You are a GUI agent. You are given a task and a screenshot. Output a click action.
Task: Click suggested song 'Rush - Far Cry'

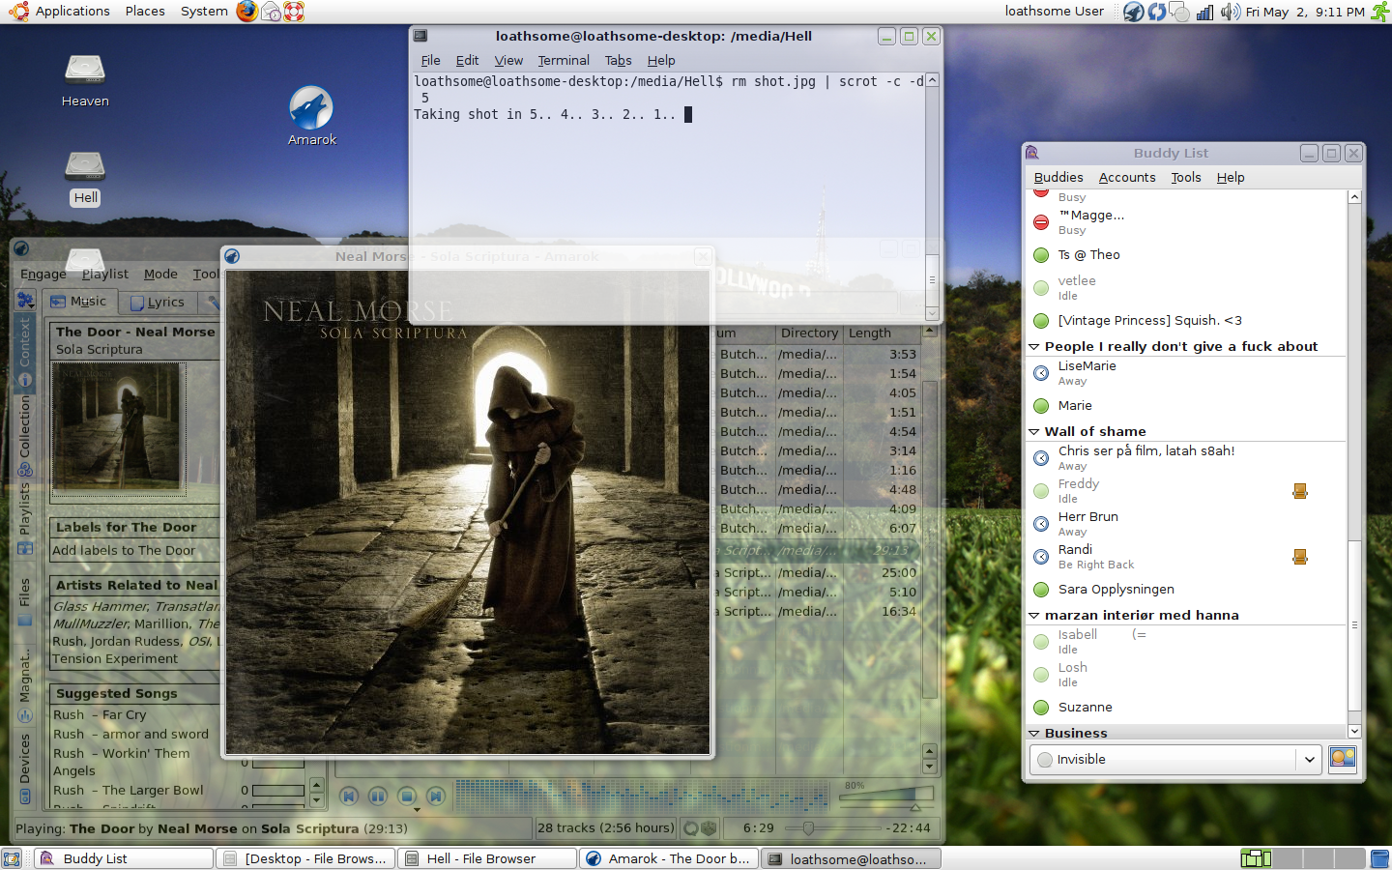[100, 715]
